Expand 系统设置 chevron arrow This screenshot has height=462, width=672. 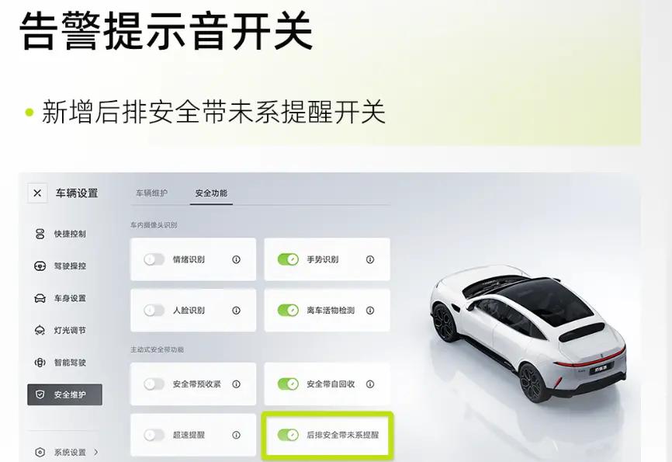coord(95,452)
